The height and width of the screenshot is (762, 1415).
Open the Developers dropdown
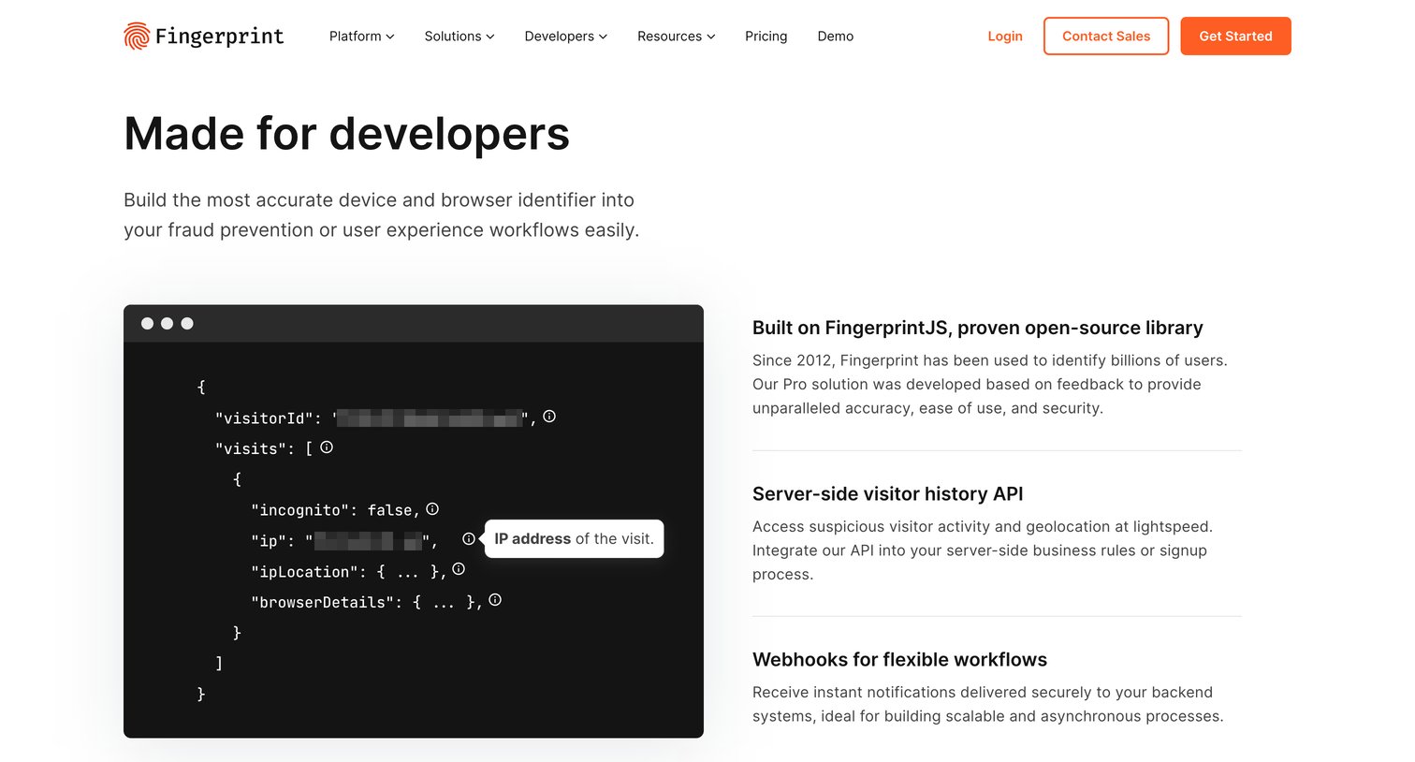566,37
